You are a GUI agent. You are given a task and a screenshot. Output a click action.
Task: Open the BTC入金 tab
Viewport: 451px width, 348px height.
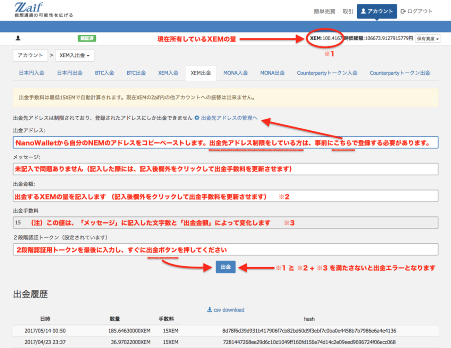pos(104,73)
